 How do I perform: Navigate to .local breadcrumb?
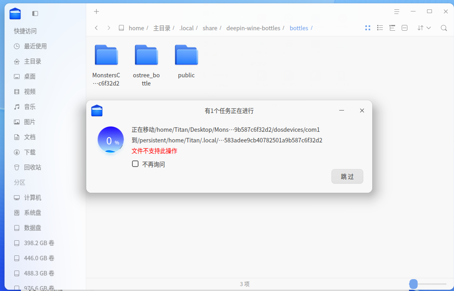pos(186,28)
